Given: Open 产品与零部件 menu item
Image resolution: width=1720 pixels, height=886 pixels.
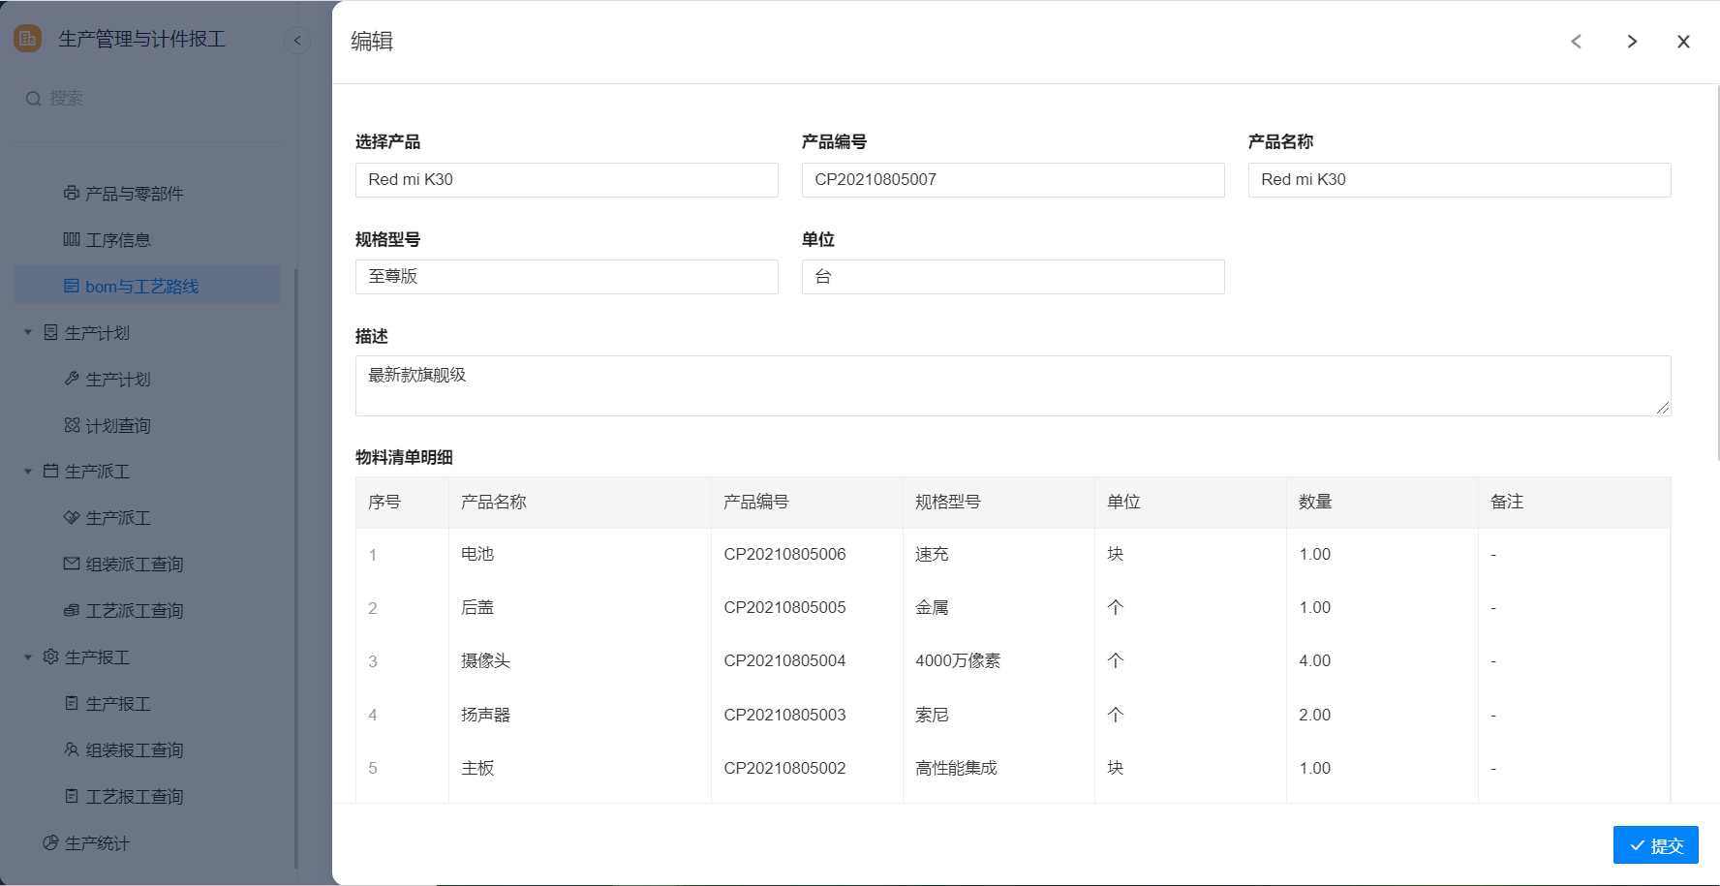Looking at the screenshot, I should (x=147, y=194).
